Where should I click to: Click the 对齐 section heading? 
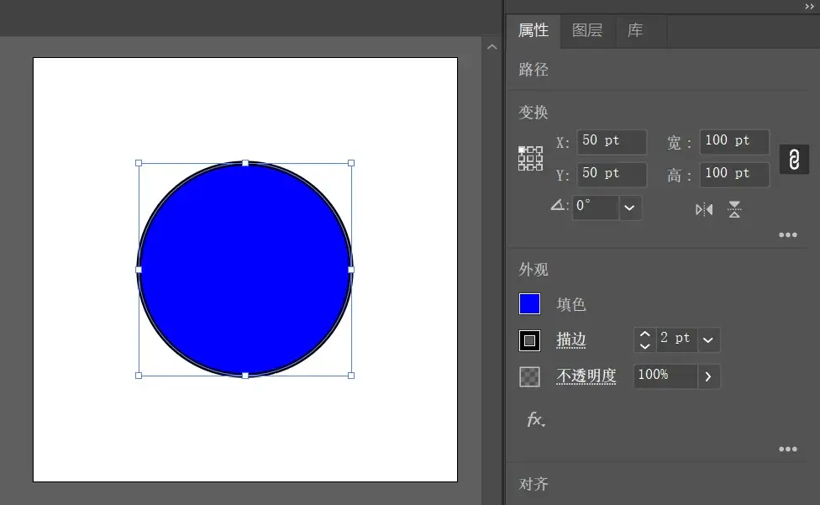[x=534, y=484]
